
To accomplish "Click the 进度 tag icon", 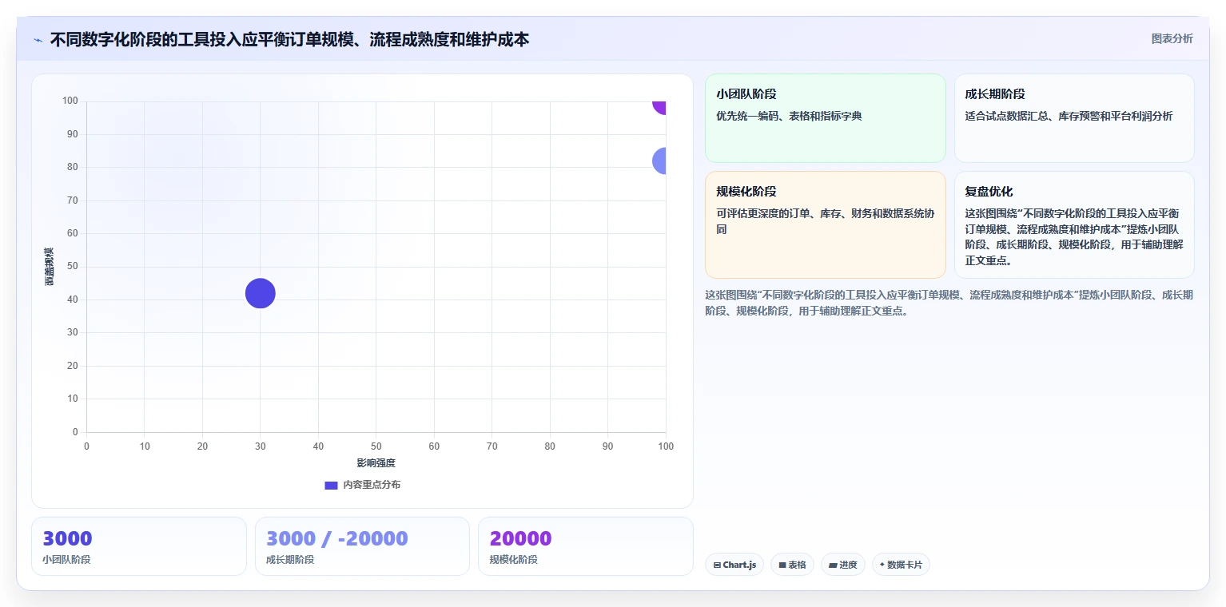I will (833, 565).
